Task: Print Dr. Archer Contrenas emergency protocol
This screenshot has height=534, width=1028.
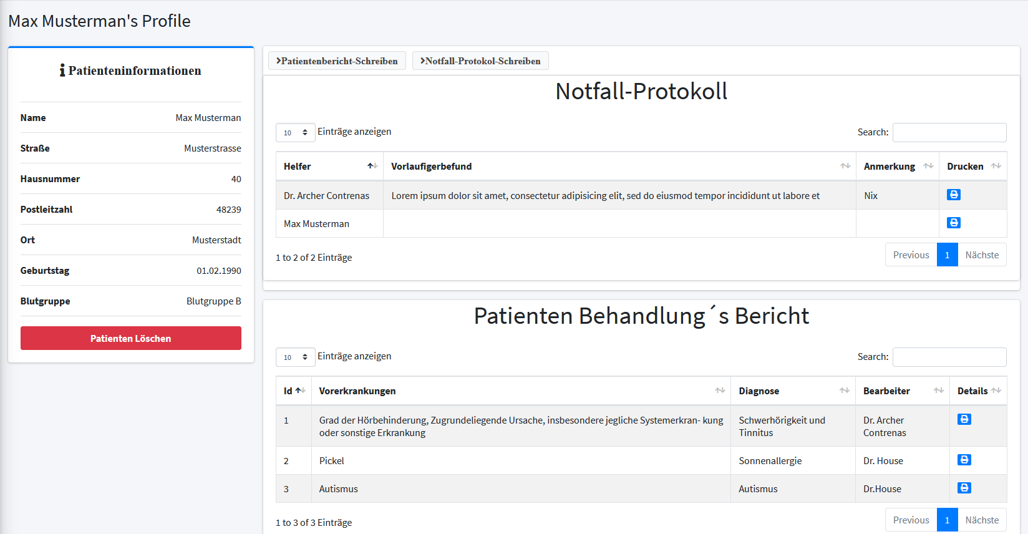Action: (x=953, y=195)
